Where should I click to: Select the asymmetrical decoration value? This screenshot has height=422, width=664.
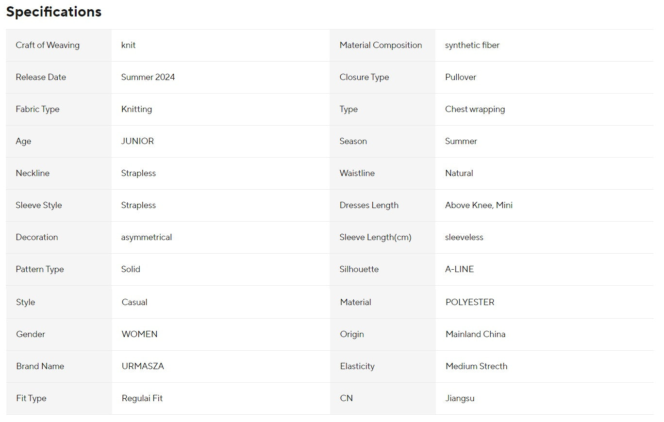[147, 237]
